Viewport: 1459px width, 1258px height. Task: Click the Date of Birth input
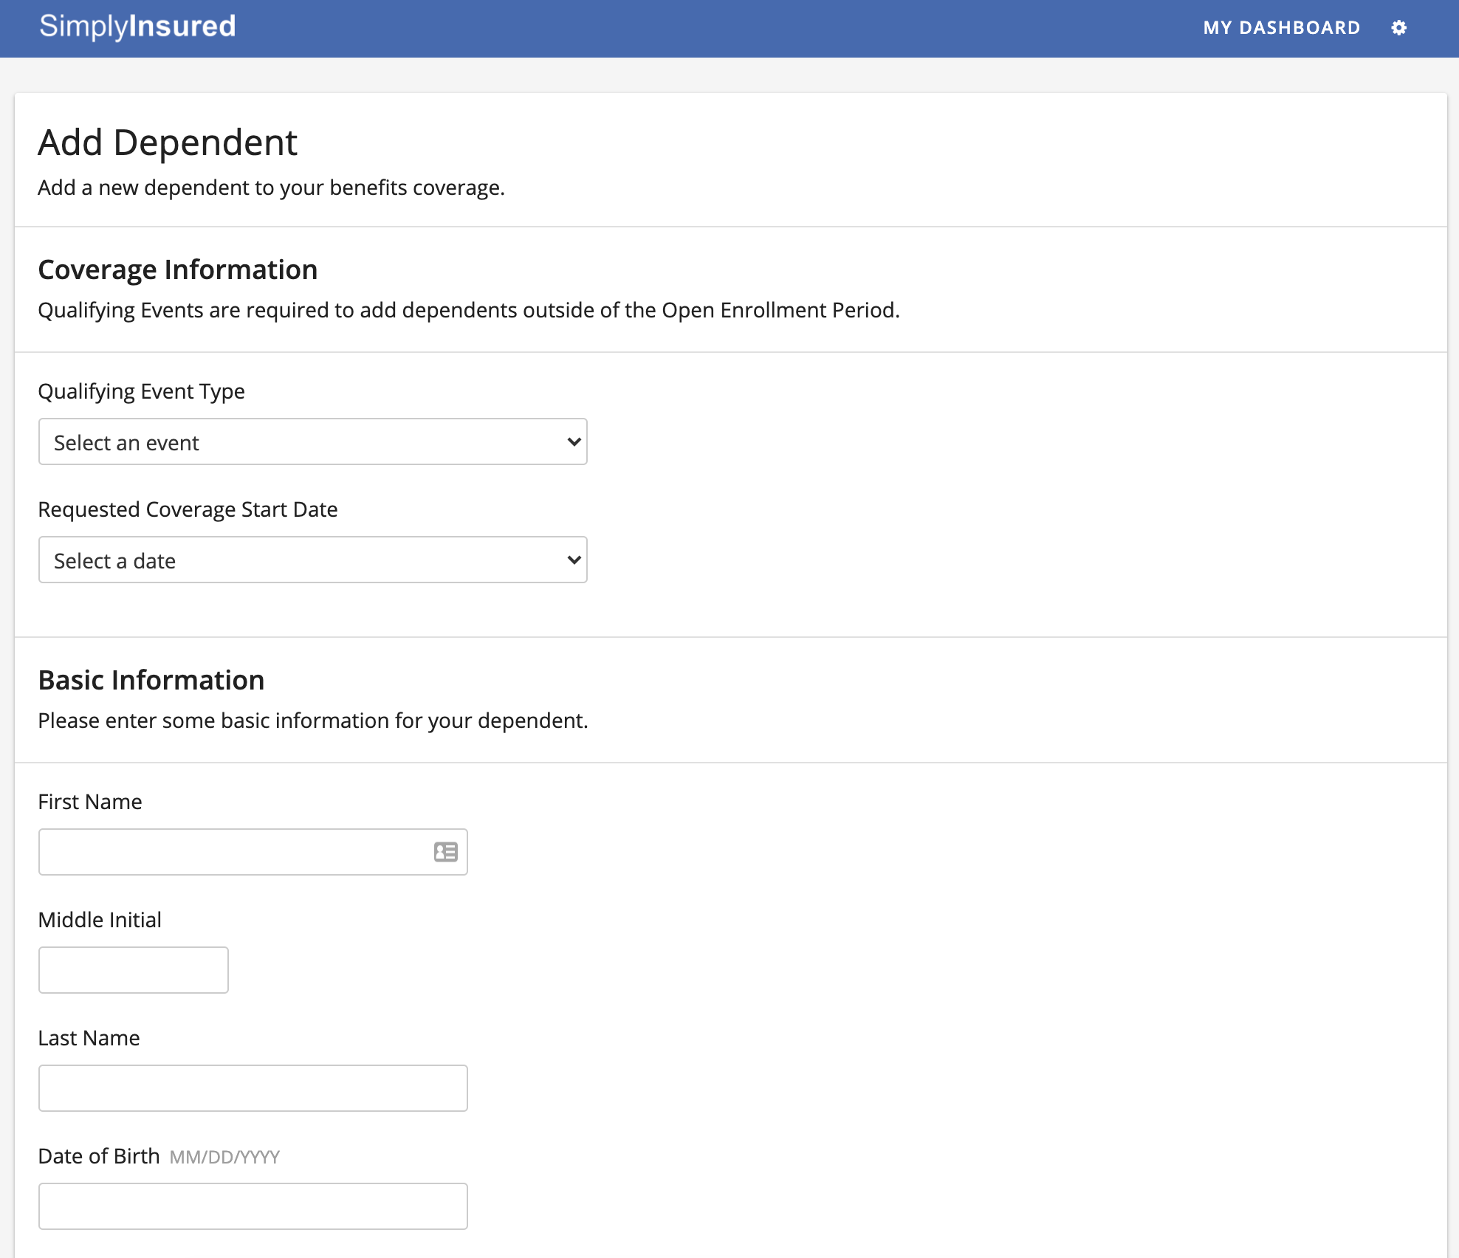click(253, 1206)
